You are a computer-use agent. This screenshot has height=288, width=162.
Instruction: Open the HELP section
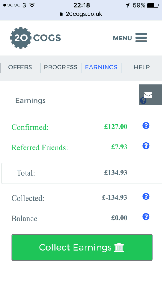142,67
